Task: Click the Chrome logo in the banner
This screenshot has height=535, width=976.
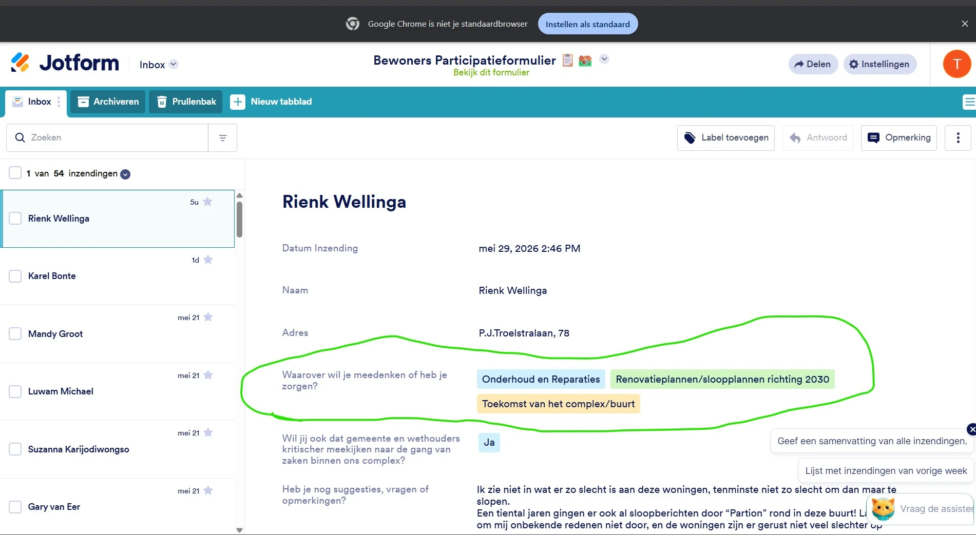Action: coord(353,24)
